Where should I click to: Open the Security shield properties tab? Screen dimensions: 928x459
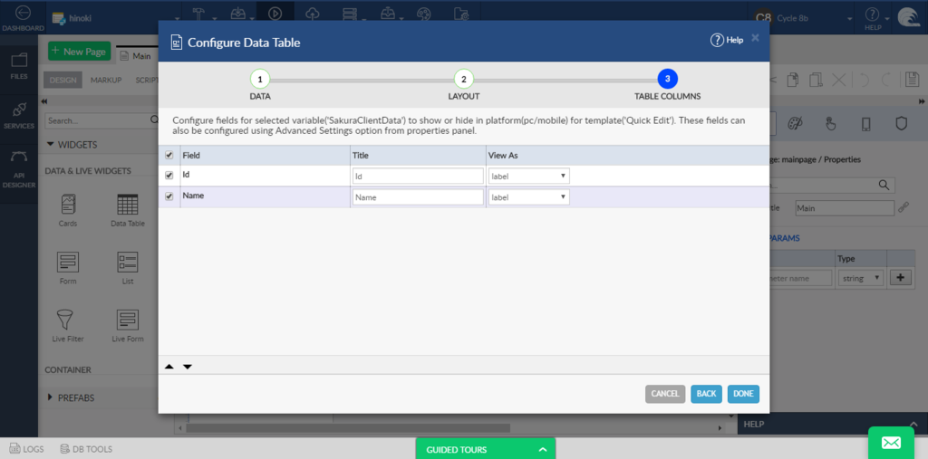(902, 123)
